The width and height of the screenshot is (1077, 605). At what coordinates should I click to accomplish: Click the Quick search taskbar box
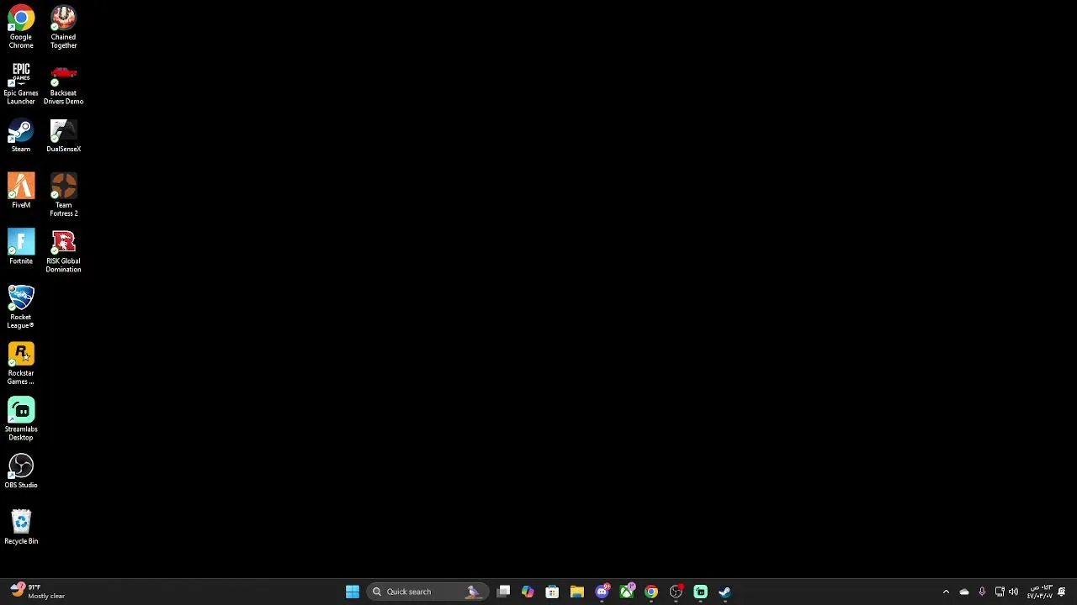tap(427, 592)
